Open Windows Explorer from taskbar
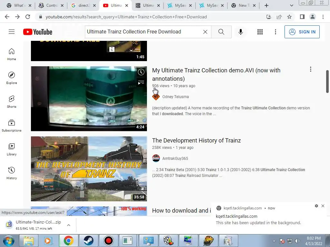 29,241
